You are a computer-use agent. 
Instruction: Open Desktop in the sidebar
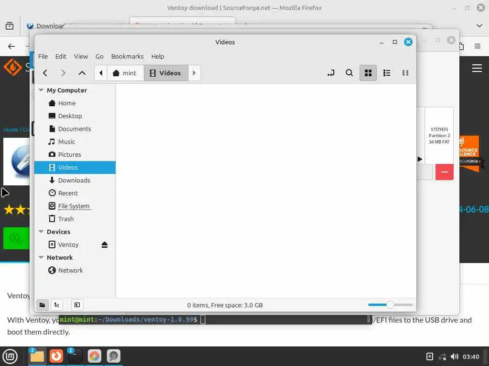pos(75,116)
